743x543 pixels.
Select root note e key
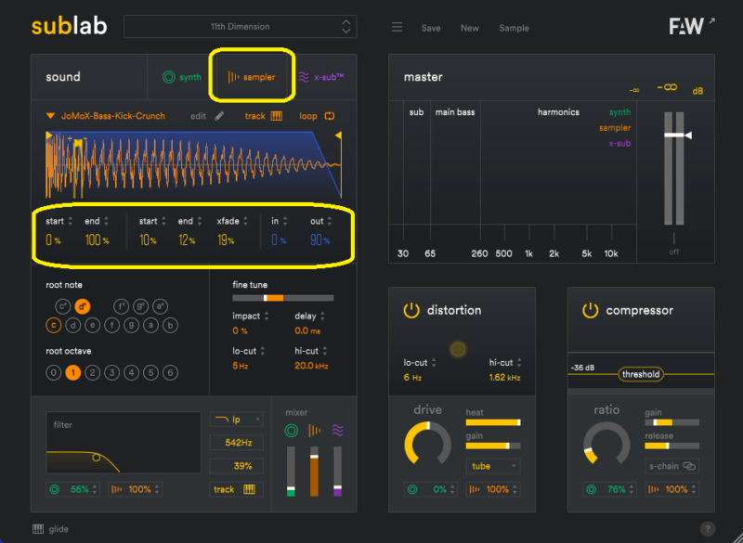92,325
